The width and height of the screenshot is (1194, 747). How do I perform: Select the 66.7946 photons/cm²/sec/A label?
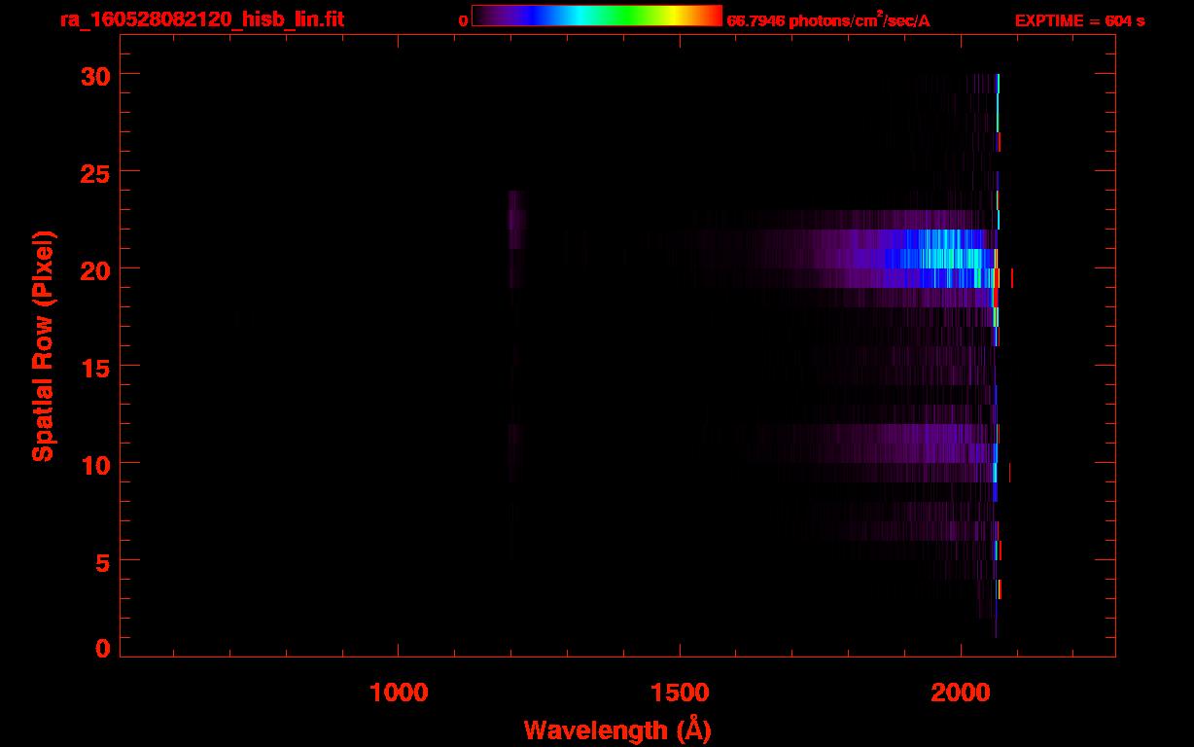click(x=828, y=19)
